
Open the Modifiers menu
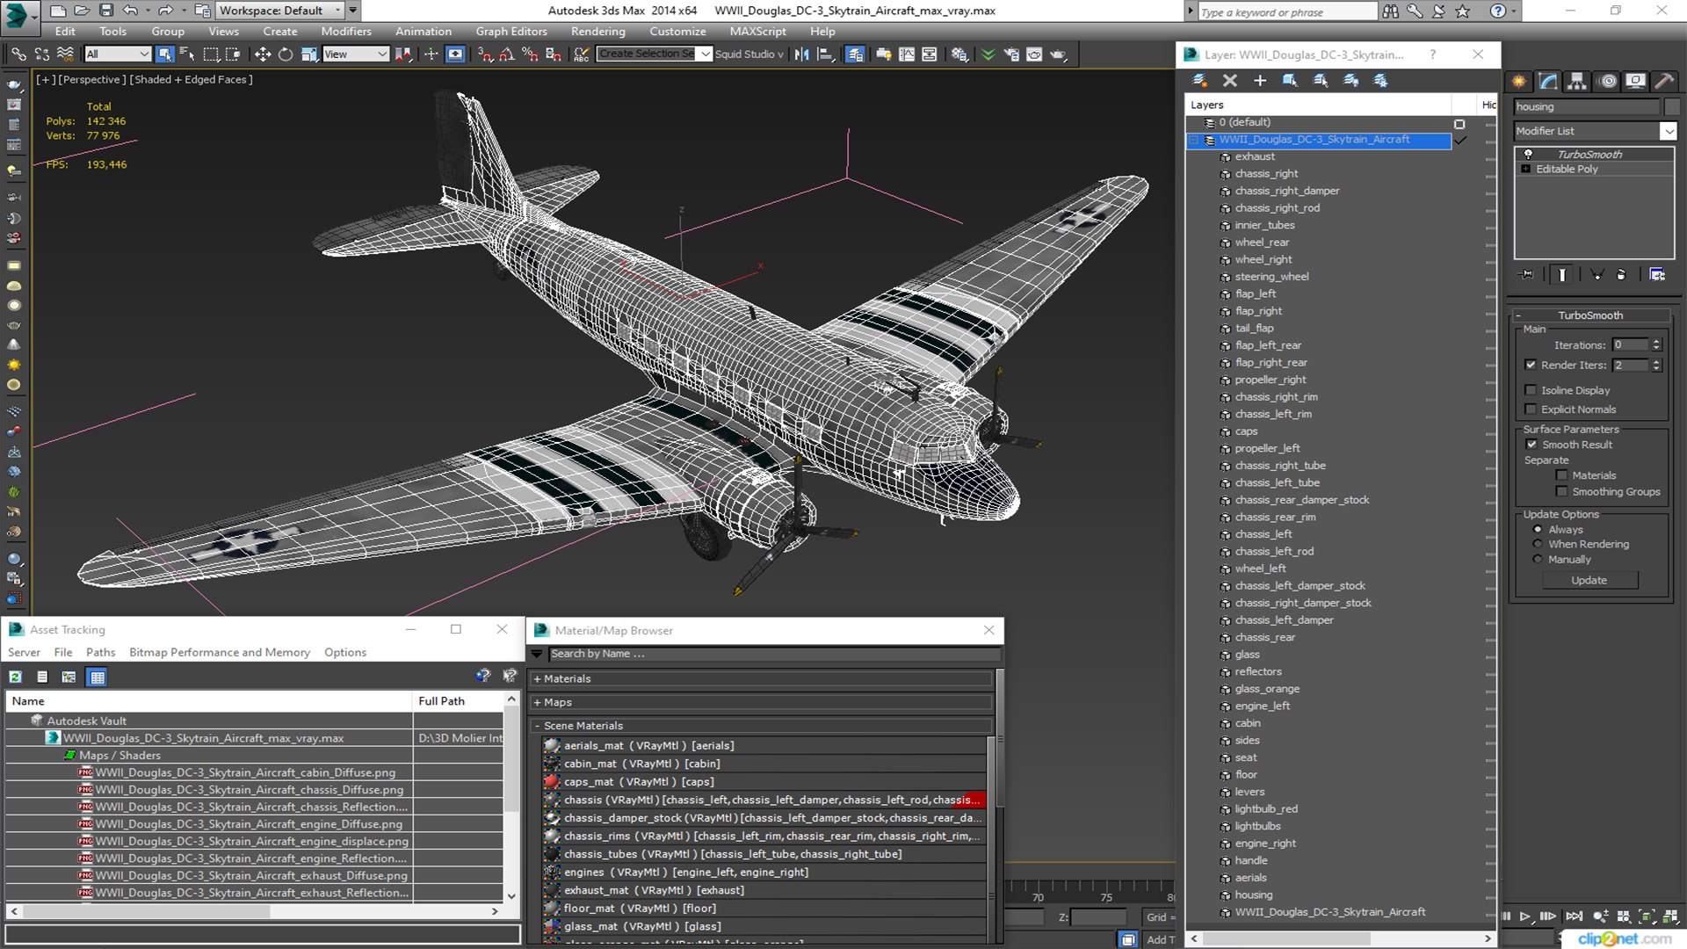pyautogui.click(x=345, y=32)
